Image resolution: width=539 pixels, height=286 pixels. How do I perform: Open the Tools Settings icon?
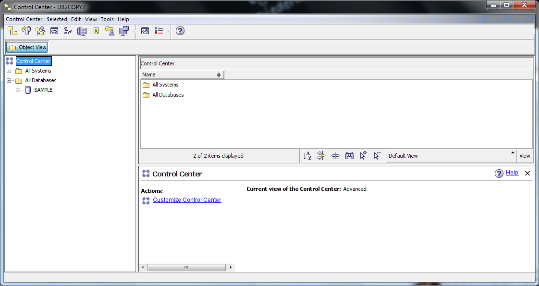(x=145, y=31)
